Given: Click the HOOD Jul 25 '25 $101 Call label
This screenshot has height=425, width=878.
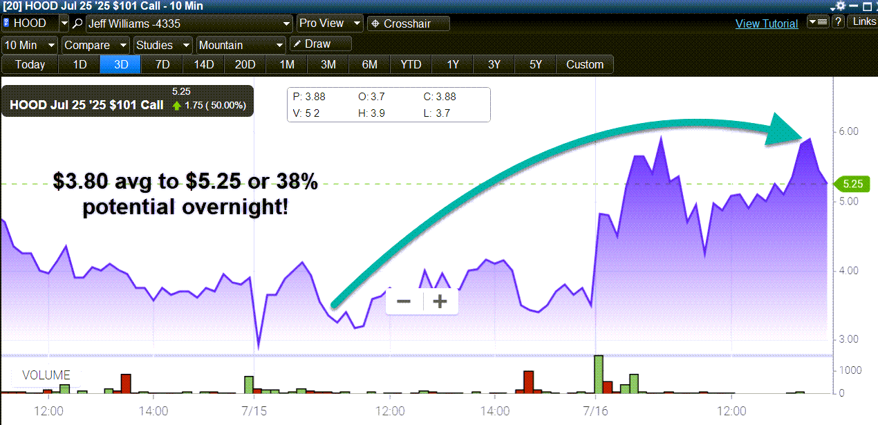Looking at the screenshot, I should pyautogui.click(x=86, y=106).
